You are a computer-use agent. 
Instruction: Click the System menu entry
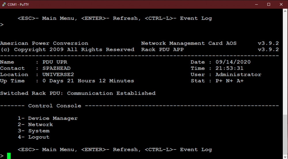[34, 131]
